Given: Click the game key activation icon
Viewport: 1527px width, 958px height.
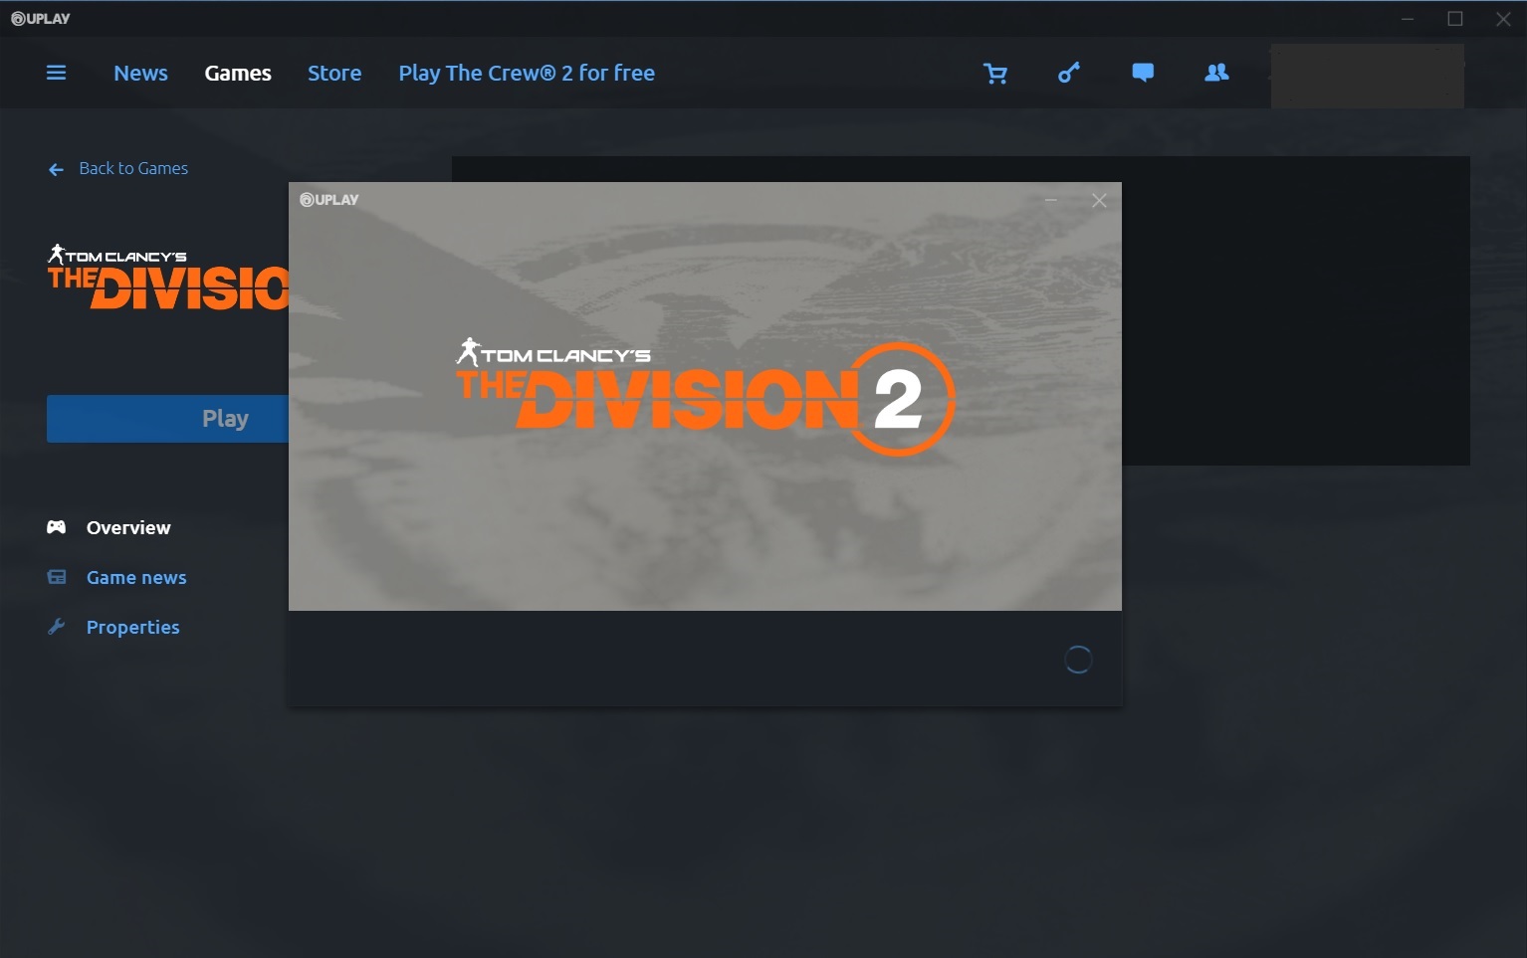Looking at the screenshot, I should click(1068, 73).
